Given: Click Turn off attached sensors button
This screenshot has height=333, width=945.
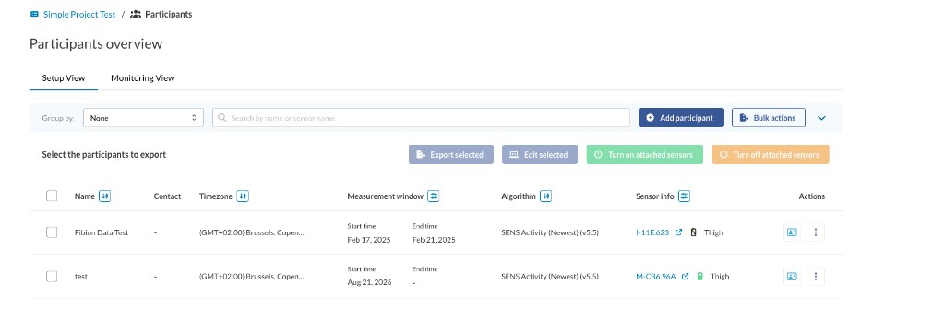Looking at the screenshot, I should click(771, 155).
